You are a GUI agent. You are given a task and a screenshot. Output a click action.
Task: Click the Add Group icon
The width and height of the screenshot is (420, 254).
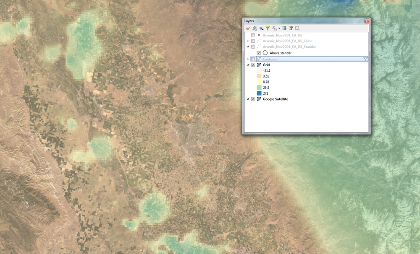254,28
